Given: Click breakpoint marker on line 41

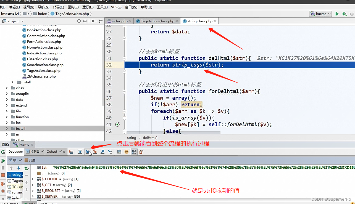Looking at the screenshot, I should [x=117, y=124].
